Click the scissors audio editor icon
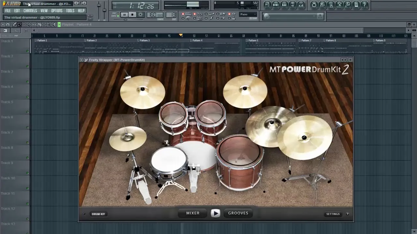Screen dimensions: 417x234 tap(339, 5)
